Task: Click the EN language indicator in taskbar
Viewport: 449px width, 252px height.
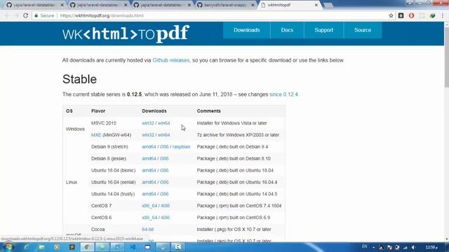Action: 365,246
